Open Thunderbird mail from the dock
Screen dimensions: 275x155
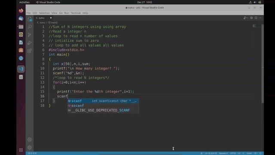tap(21, 19)
